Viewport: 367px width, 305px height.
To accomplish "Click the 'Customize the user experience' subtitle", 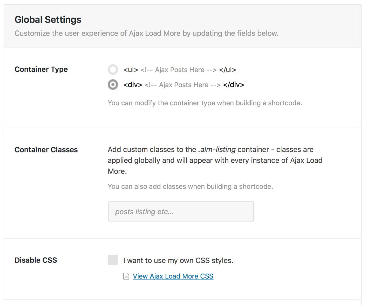I will (x=147, y=33).
